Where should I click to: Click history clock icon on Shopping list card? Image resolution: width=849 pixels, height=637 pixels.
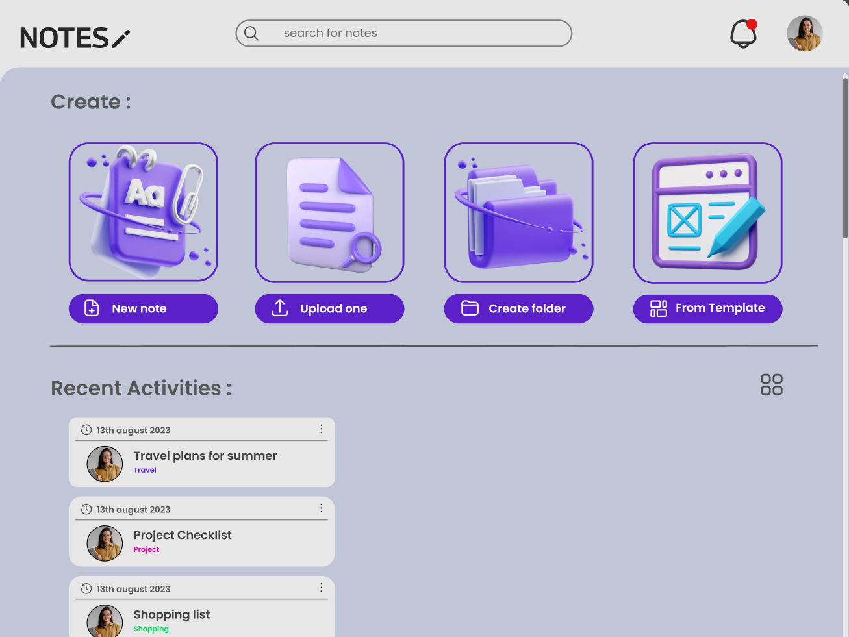(86, 588)
